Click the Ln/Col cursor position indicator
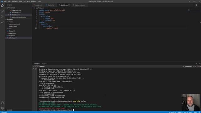Image resolution: width=201 pixels, height=113 pixels. (x=172, y=112)
